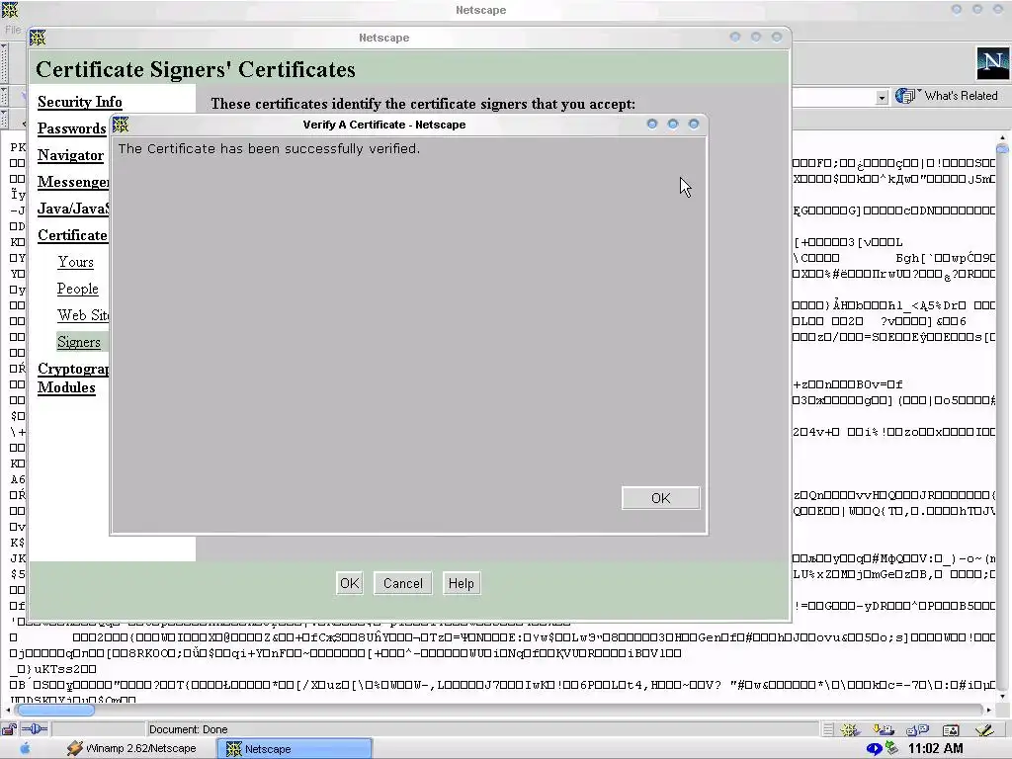Minimize the Verify A Certificate dialog

pos(652,124)
